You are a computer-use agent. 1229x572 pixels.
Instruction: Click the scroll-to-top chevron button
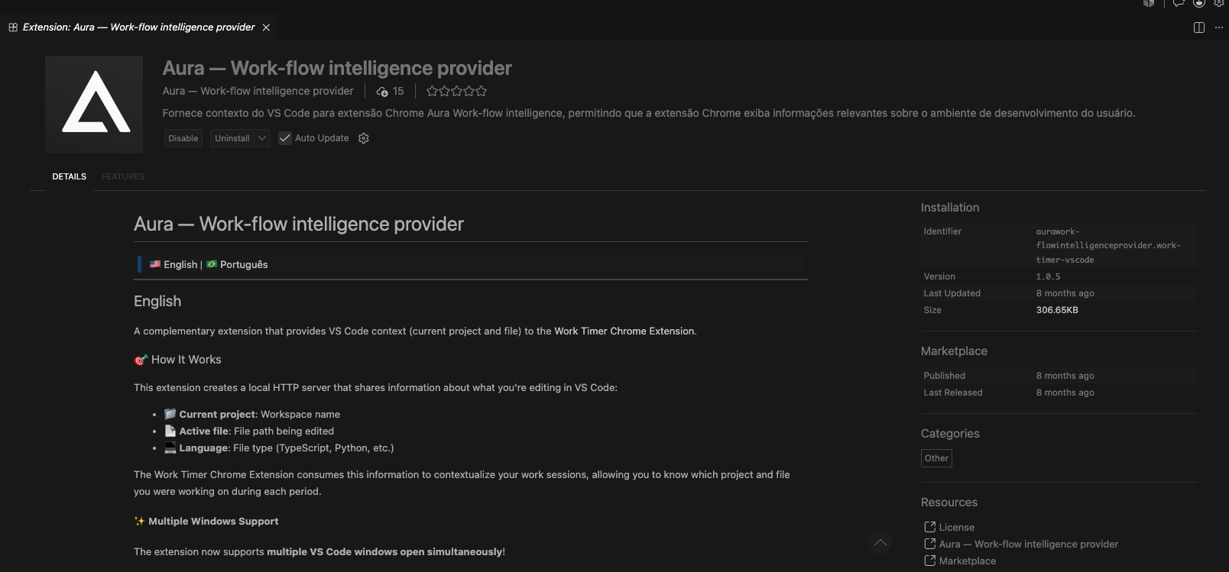(x=880, y=542)
